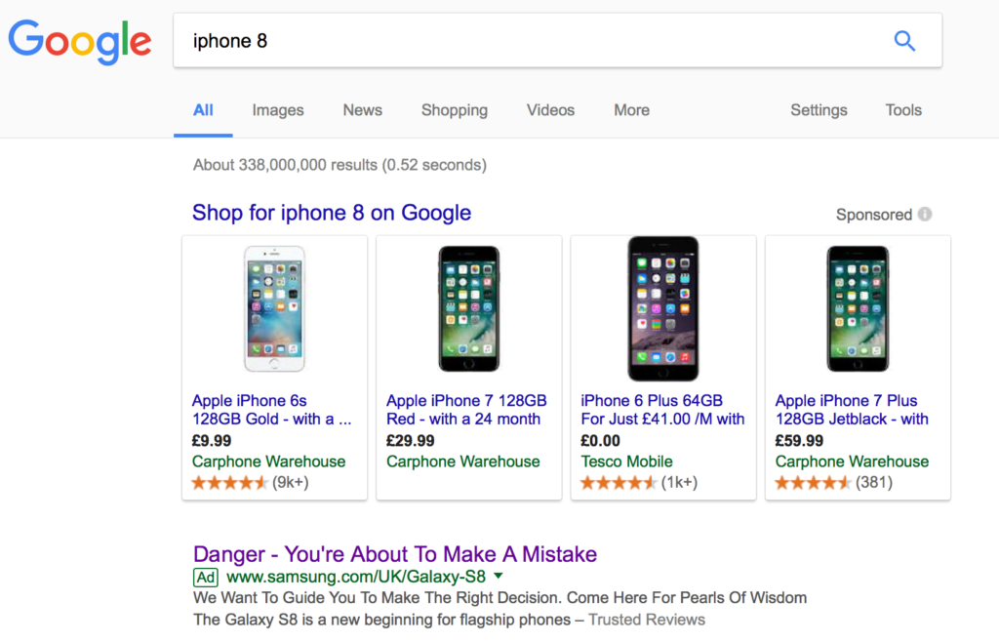Viewport: 999px width, 642px height.
Task: Switch to the Shopping tab
Action: coord(455,110)
